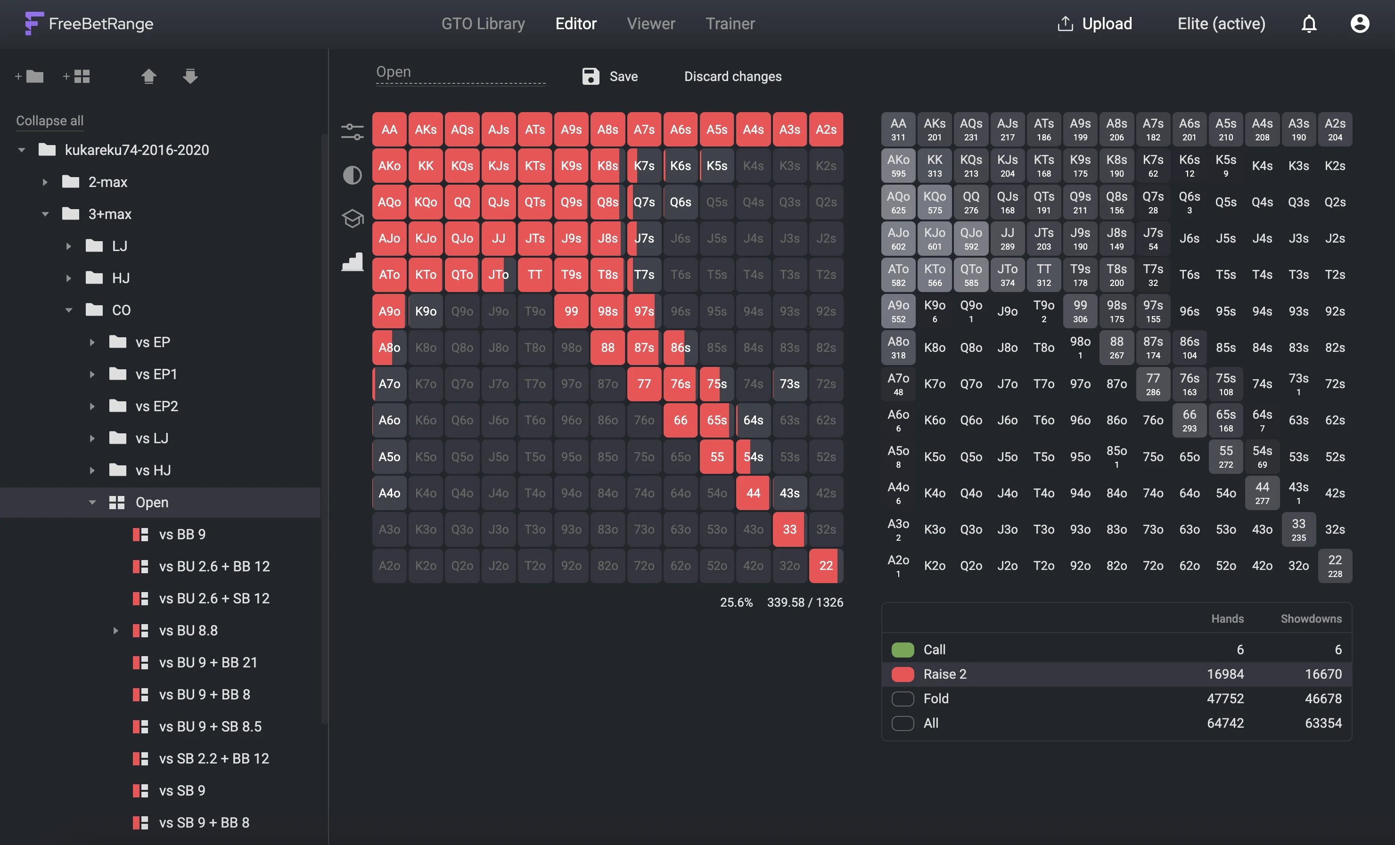Open the sliders settings icon beside the grid
1395x845 pixels.
(352, 131)
